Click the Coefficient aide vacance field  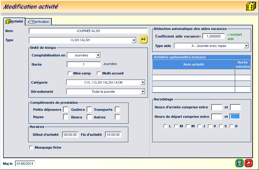(x=213, y=36)
